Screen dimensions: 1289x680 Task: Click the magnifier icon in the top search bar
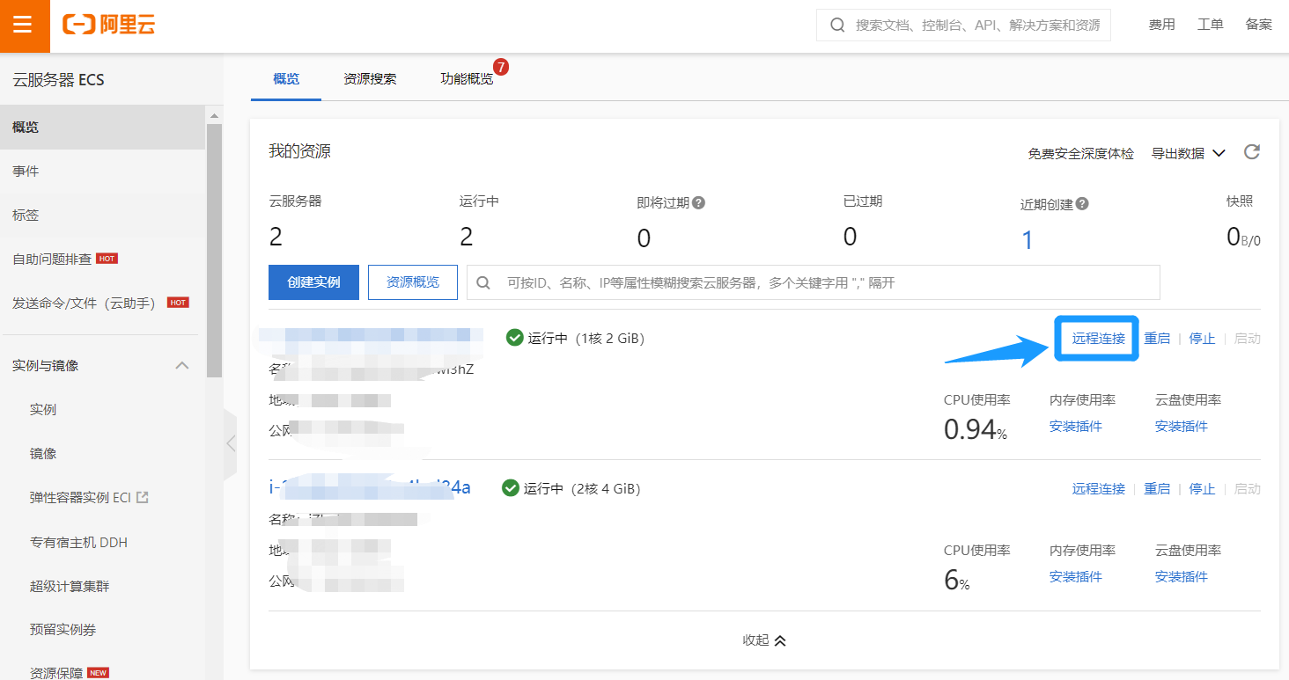pyautogui.click(x=836, y=25)
